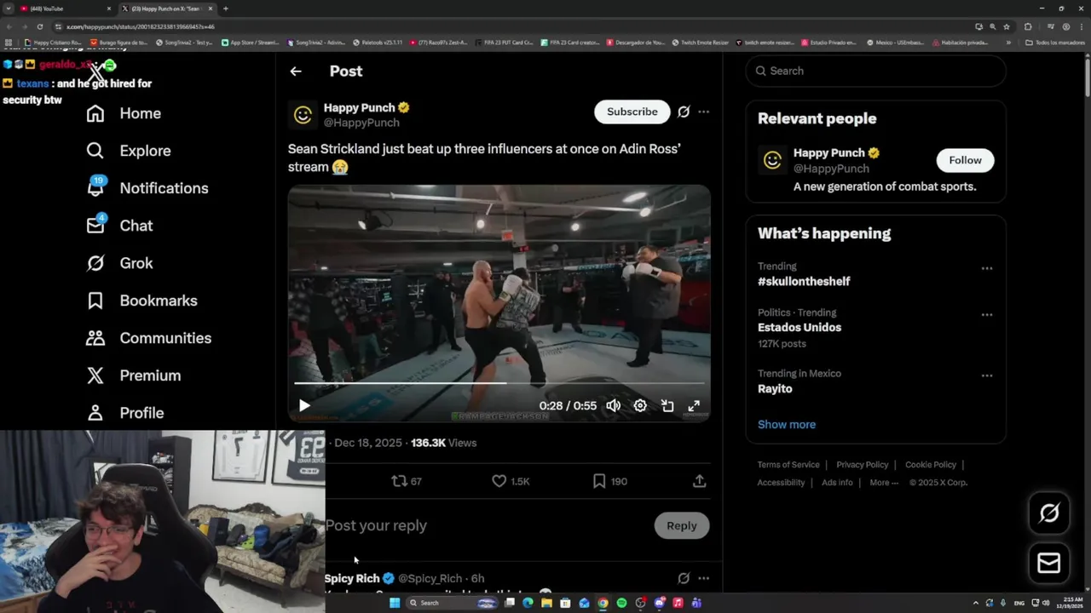1091x613 pixels.
Task: Click the back arrow next to Post
Action: click(x=296, y=72)
